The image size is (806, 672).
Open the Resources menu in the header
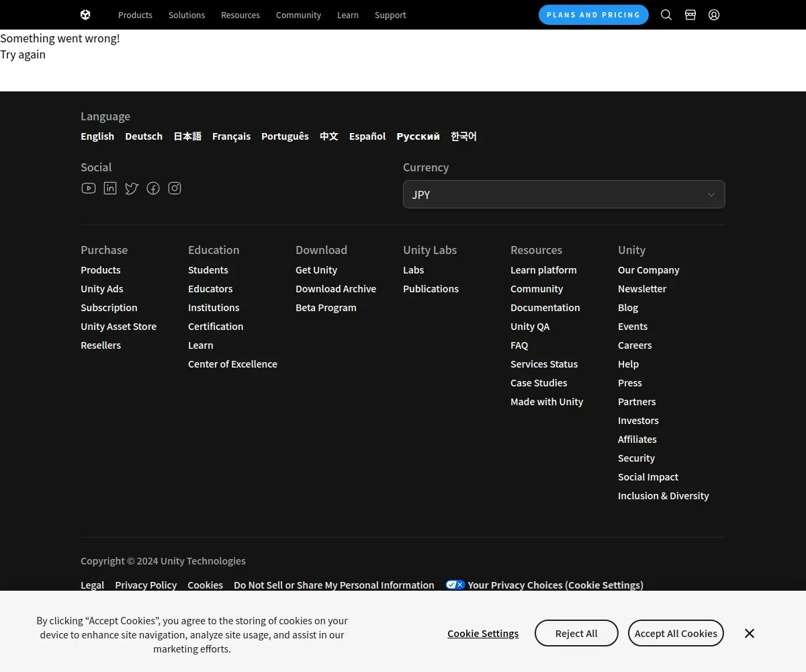[x=240, y=15]
